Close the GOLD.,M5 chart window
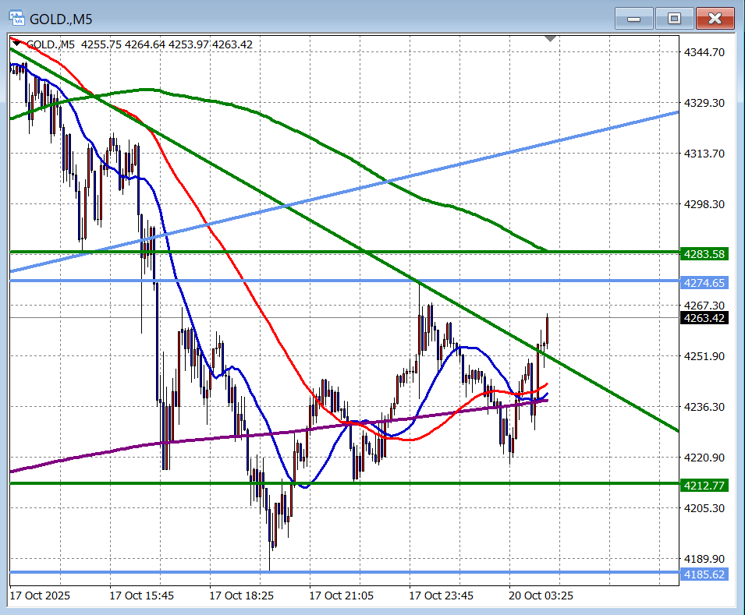The image size is (745, 615). point(715,18)
